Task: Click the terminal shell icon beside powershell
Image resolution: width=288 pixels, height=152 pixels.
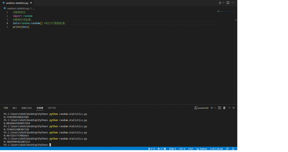Action: [196, 108]
